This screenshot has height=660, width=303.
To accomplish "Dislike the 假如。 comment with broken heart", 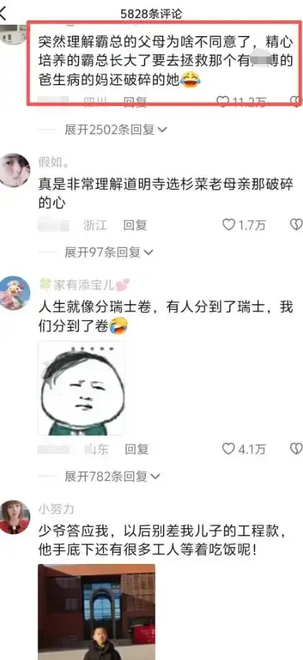I will [297, 224].
